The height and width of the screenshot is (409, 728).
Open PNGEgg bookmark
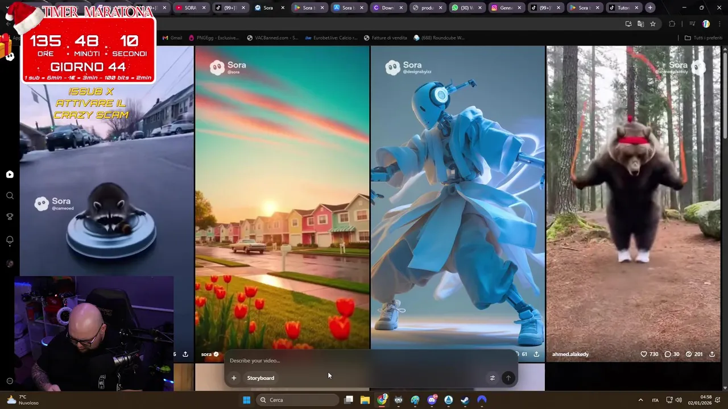coord(214,38)
